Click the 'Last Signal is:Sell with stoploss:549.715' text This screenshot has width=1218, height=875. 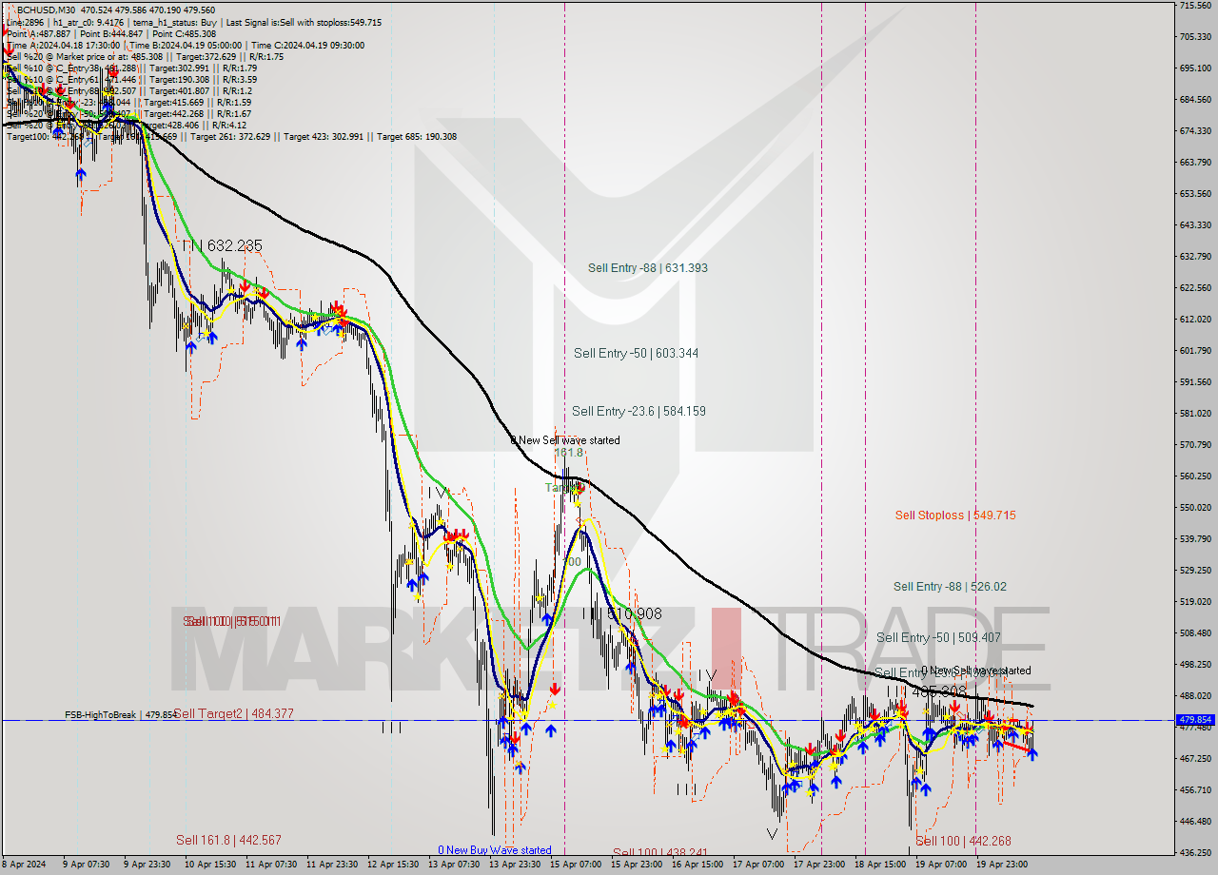coord(303,22)
